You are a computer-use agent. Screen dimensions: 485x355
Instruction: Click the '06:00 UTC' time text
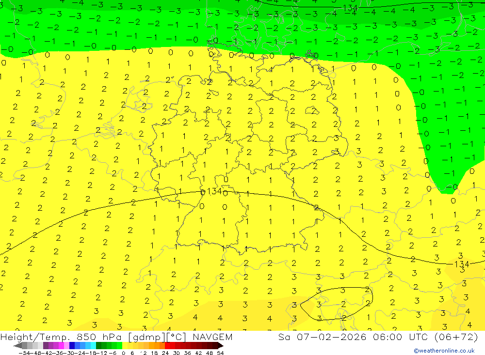point(400,337)
